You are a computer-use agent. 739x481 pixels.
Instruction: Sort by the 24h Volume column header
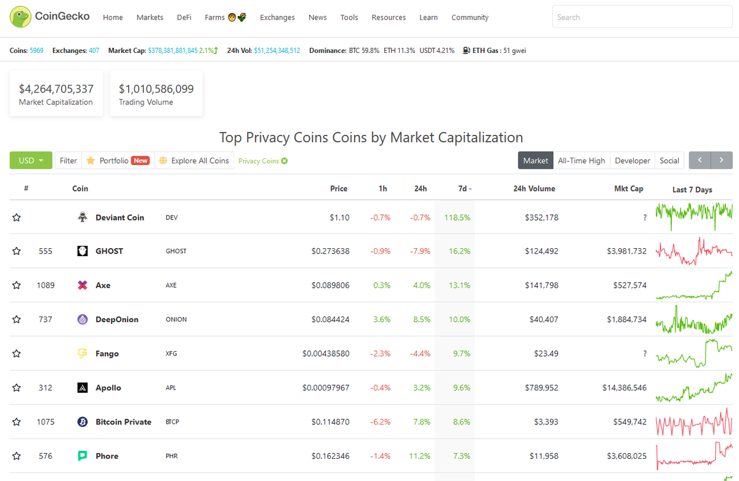[x=534, y=188]
